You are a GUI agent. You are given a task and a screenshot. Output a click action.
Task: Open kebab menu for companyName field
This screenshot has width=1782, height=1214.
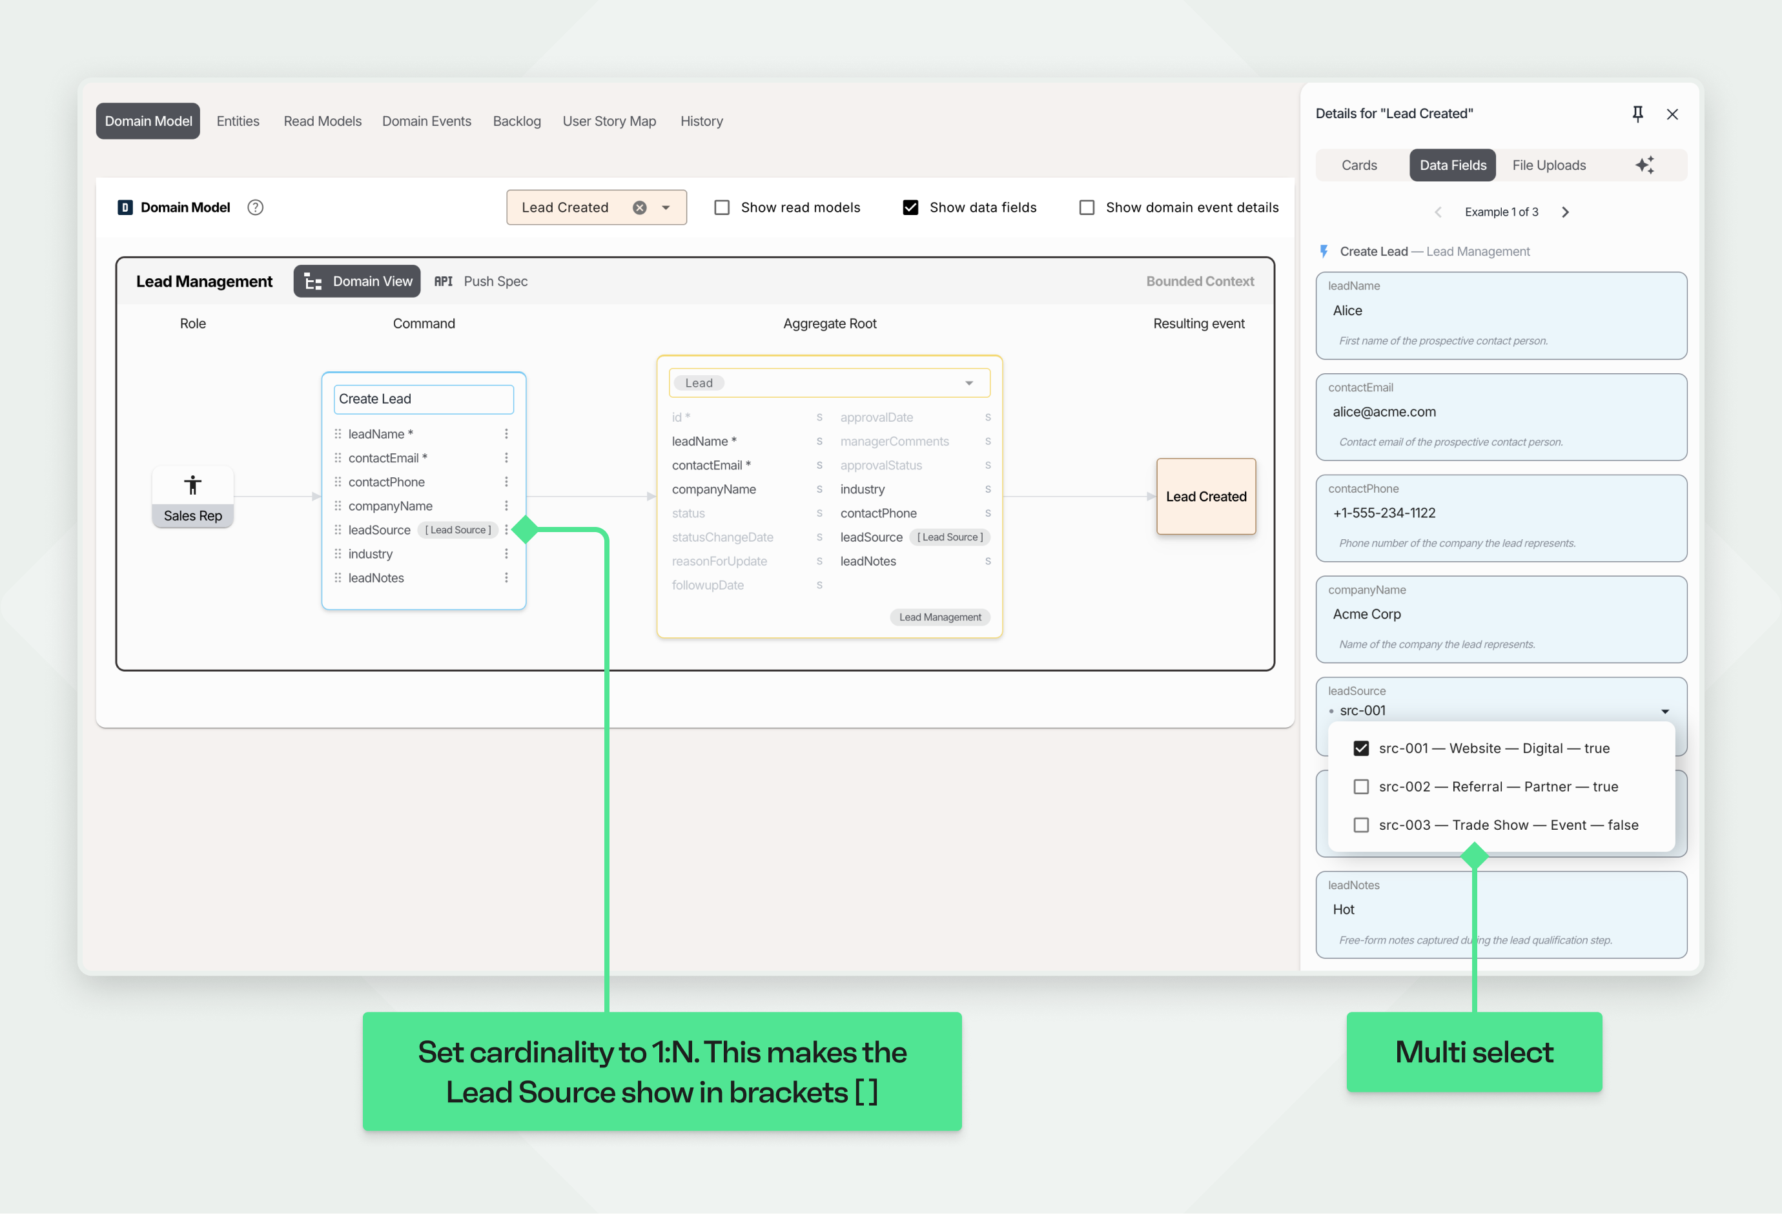coord(506,506)
